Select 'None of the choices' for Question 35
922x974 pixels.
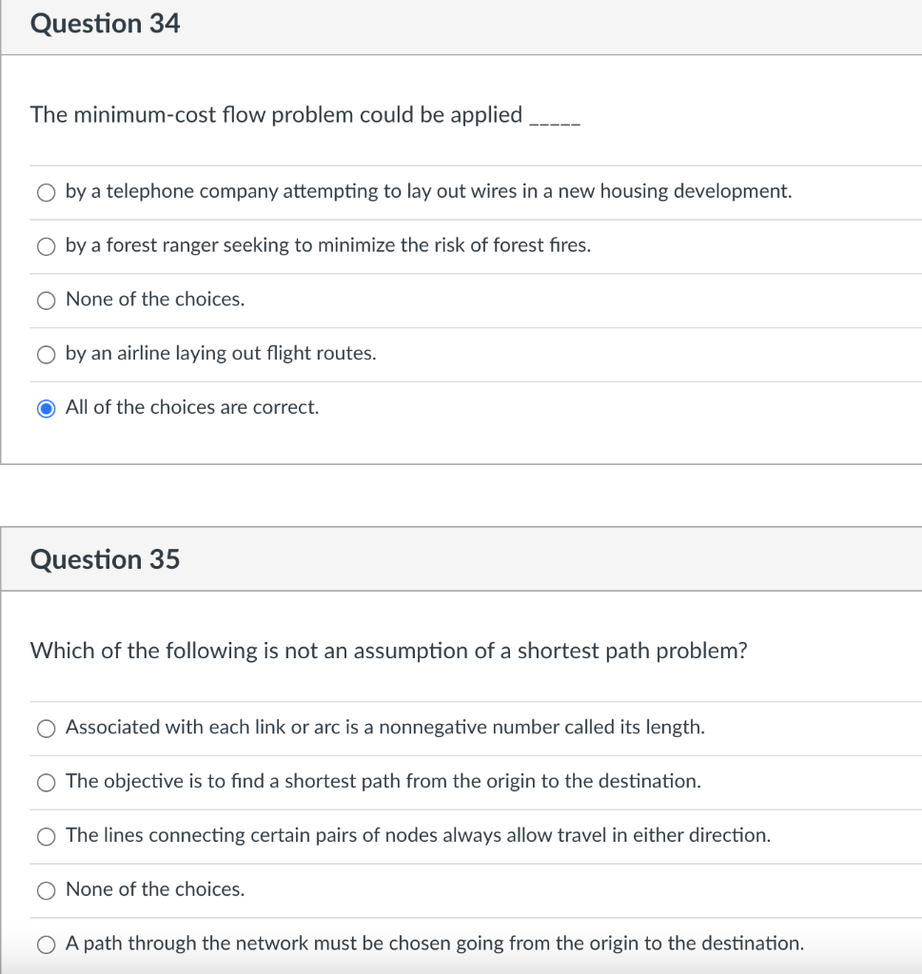coord(45,890)
